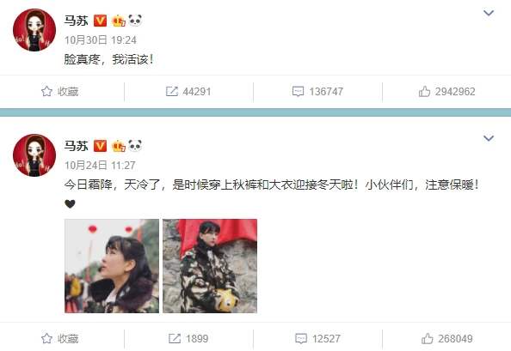
Task: Open the 10月24日 11:27 timestamp link
Action: pyautogui.click(x=100, y=165)
